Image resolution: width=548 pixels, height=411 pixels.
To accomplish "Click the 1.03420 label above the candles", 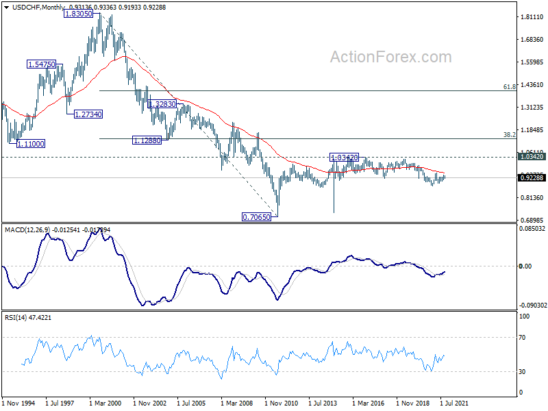I will tap(345, 158).
